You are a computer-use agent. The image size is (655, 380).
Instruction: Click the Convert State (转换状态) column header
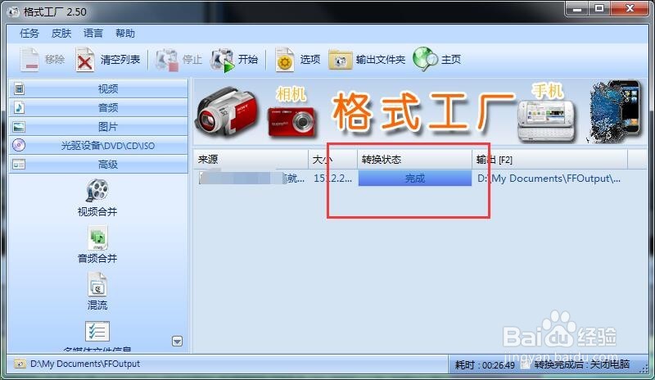pyautogui.click(x=414, y=159)
